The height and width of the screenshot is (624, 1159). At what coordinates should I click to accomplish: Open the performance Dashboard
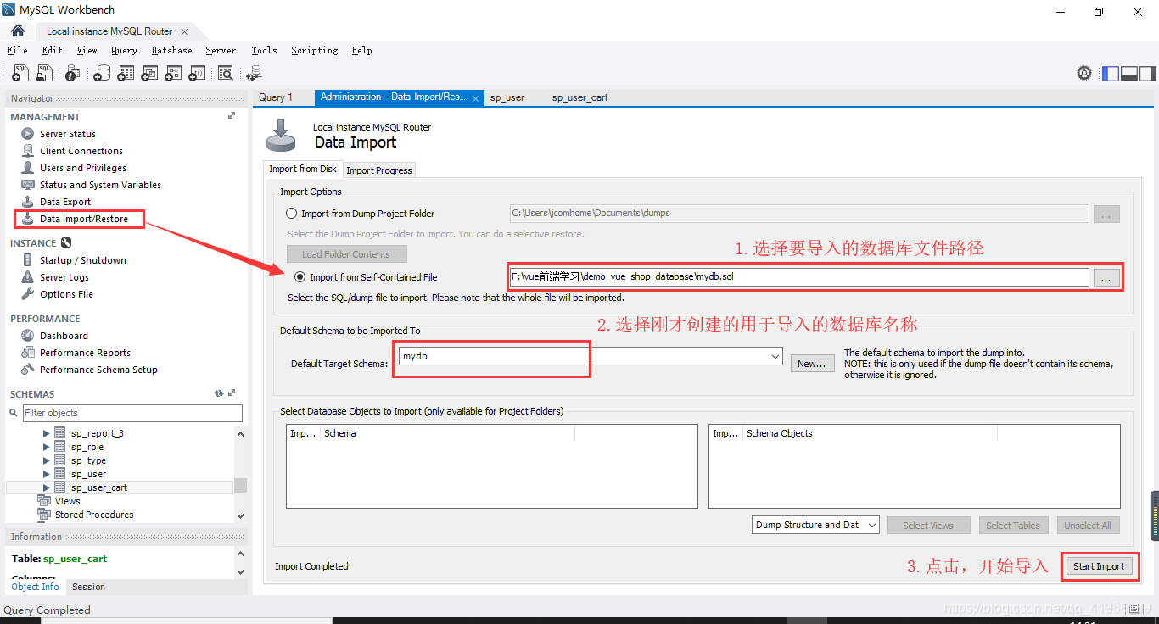(63, 336)
